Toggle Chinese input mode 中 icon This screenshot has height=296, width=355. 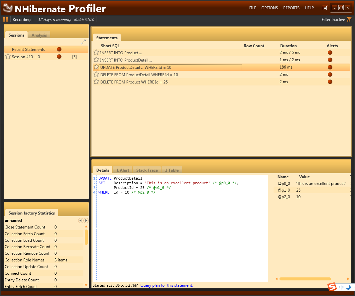coord(341,287)
